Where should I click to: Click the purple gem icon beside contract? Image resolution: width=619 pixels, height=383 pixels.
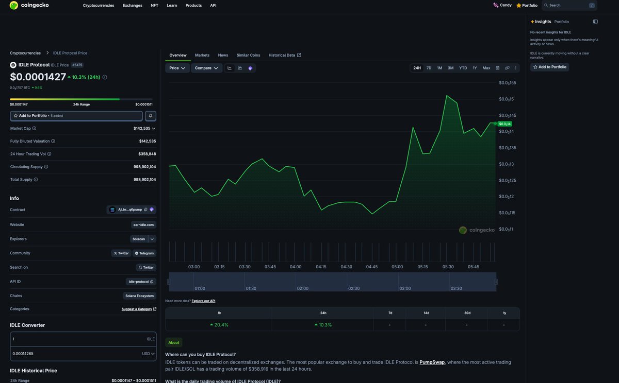(x=152, y=210)
